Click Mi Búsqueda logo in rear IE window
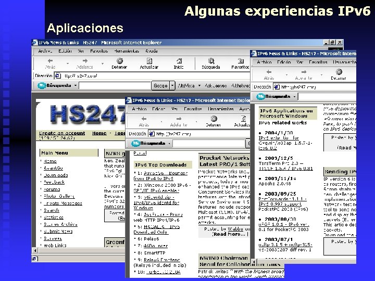The image size is (375, 281). point(54,85)
